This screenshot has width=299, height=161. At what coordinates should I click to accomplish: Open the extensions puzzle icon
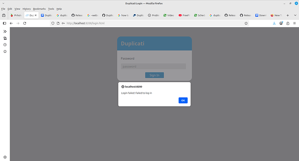tap(288, 23)
